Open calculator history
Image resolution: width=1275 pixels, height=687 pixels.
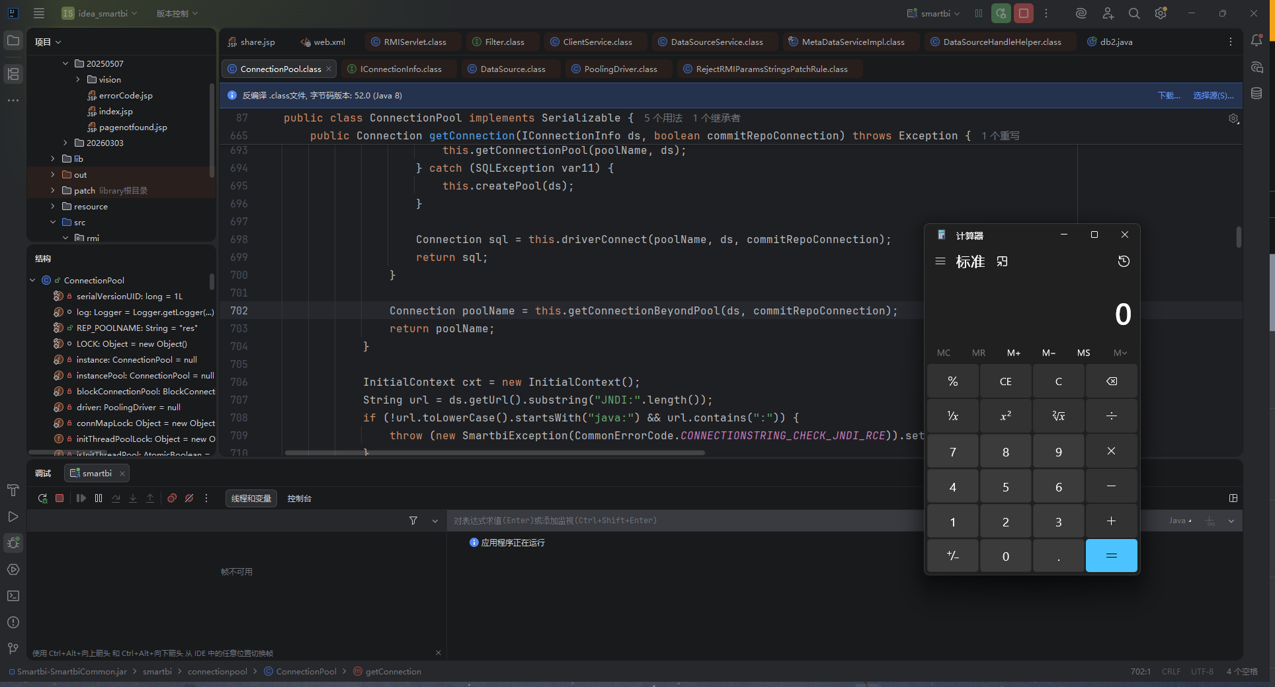1124,262
